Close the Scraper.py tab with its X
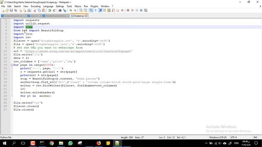Viewport: 262px width, 147px height. click(x=86, y=16)
